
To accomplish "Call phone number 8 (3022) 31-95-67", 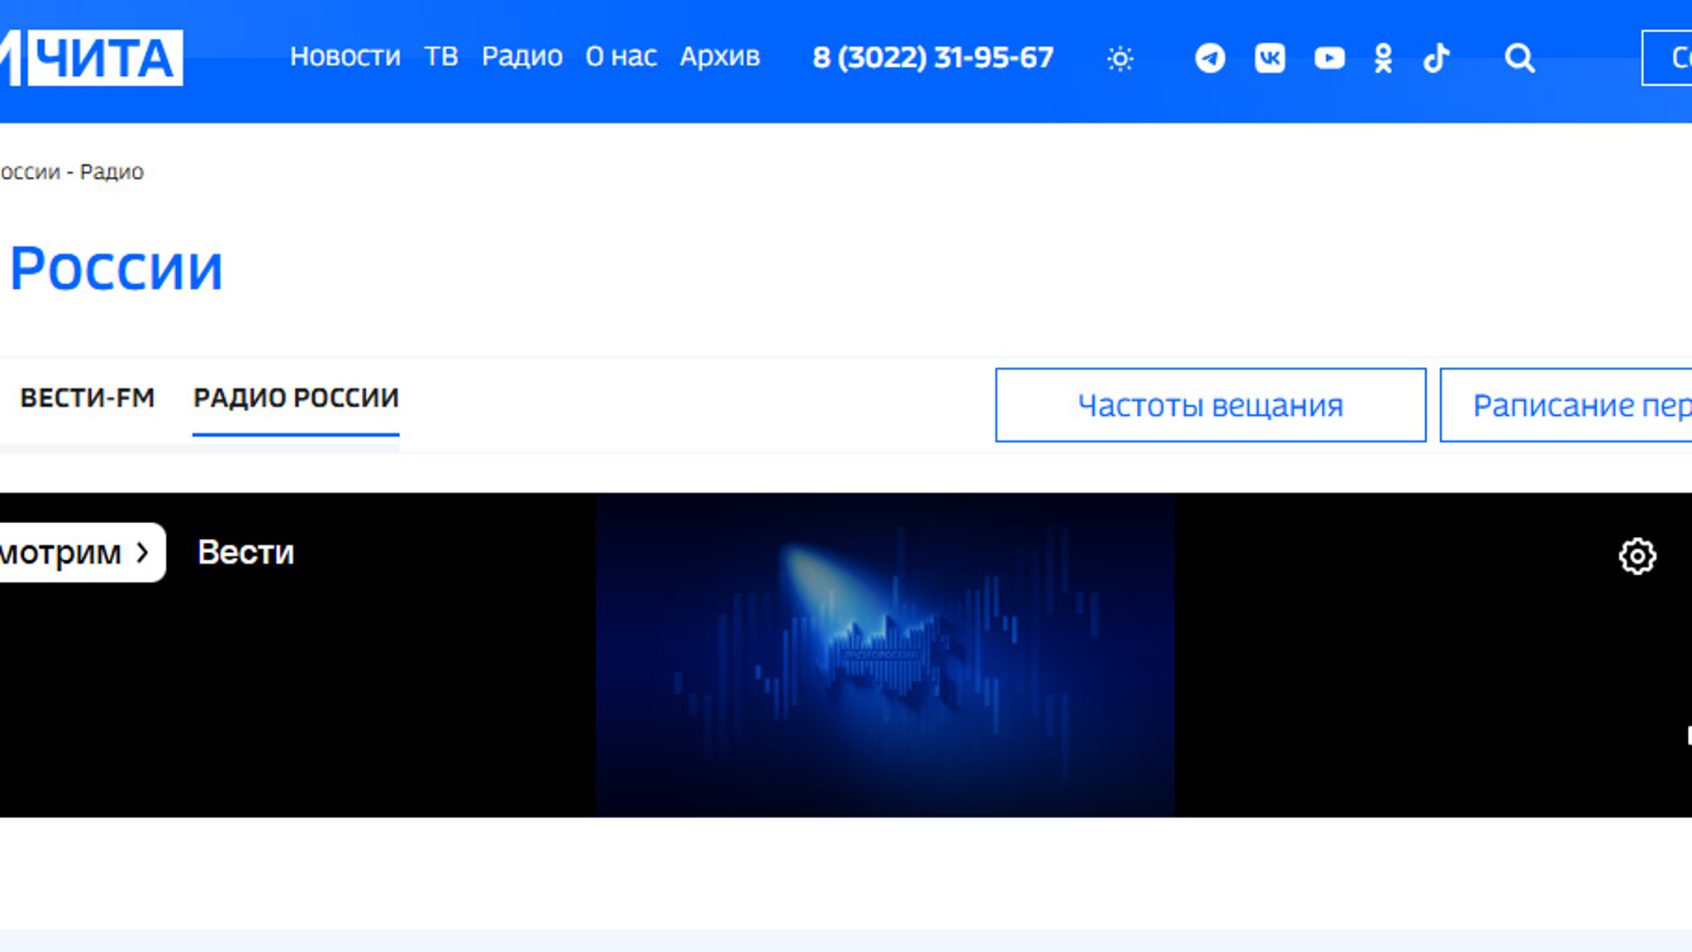I will coord(933,57).
